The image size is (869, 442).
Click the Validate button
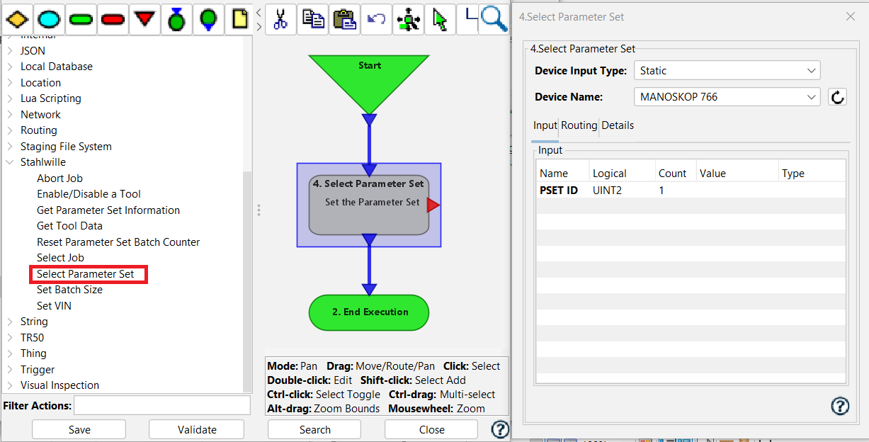click(196, 429)
